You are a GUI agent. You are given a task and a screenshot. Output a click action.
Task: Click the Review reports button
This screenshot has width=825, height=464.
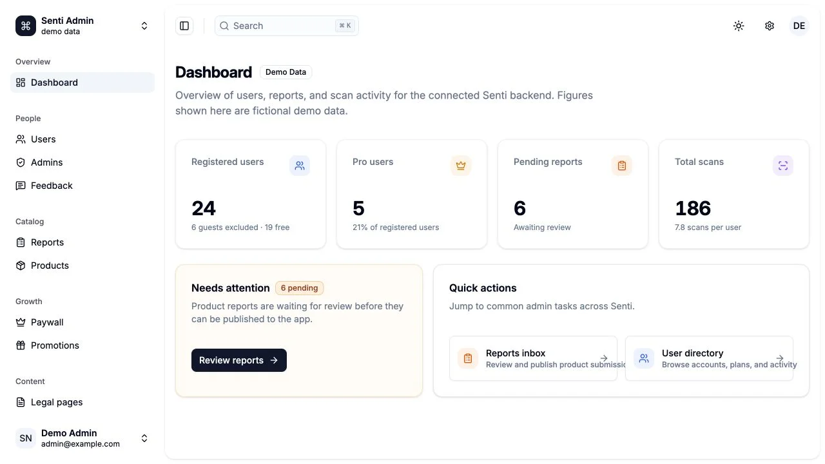(239, 360)
